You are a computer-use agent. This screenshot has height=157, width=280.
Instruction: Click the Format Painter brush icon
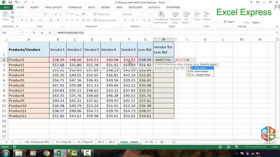coord(12,21)
